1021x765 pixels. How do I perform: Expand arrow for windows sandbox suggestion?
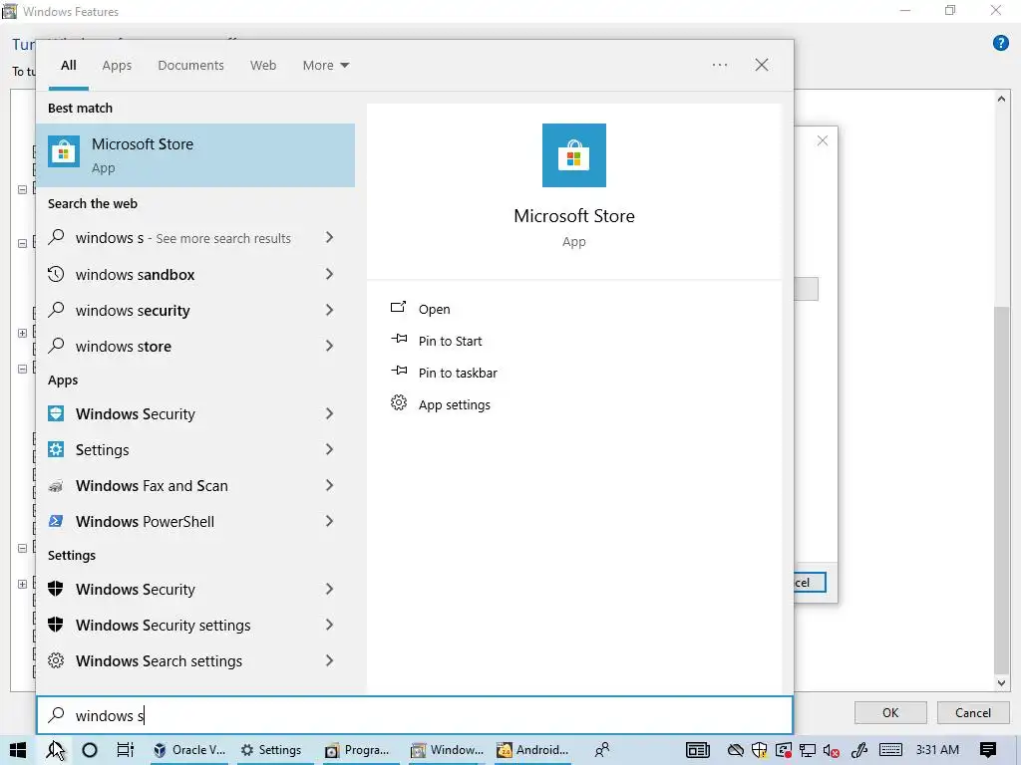click(x=329, y=274)
